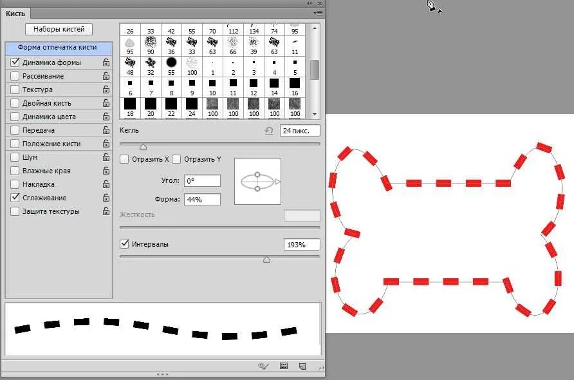Click the lock icon beside Динамика формы
Viewport: 574px width, 380px height.
[106, 62]
